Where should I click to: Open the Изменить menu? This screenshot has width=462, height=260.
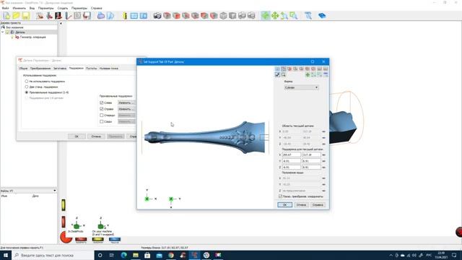click(19, 8)
